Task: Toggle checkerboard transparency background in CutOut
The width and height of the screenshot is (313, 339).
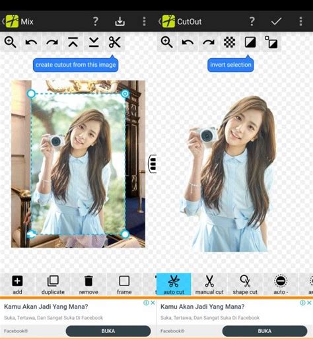Action: click(229, 42)
